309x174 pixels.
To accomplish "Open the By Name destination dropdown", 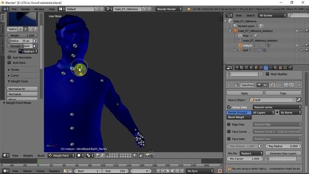I will 290,113.
